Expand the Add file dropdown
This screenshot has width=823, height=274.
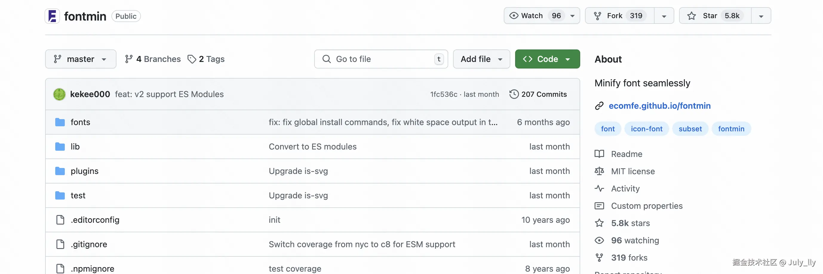tap(481, 59)
